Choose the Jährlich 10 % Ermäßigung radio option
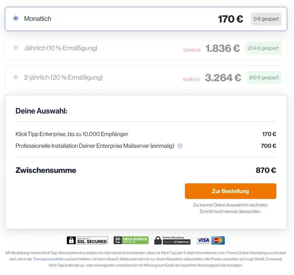Image resolution: width=294 pixels, height=275 pixels. [x=16, y=48]
